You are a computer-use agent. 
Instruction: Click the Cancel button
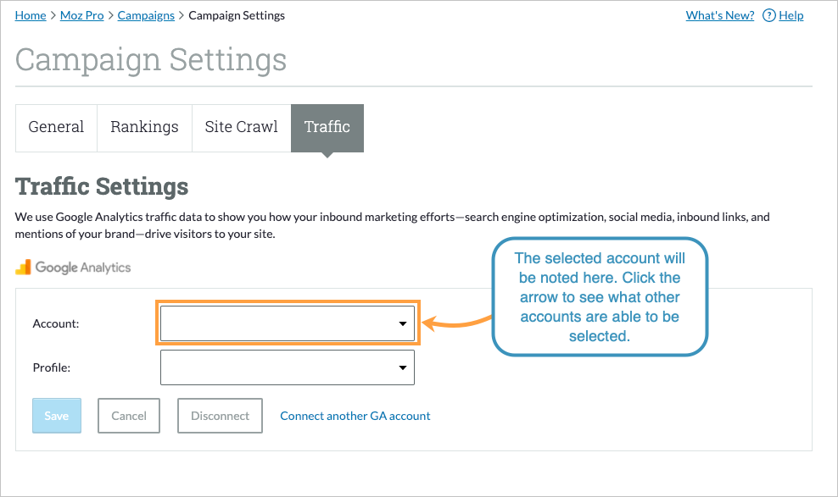click(x=128, y=415)
